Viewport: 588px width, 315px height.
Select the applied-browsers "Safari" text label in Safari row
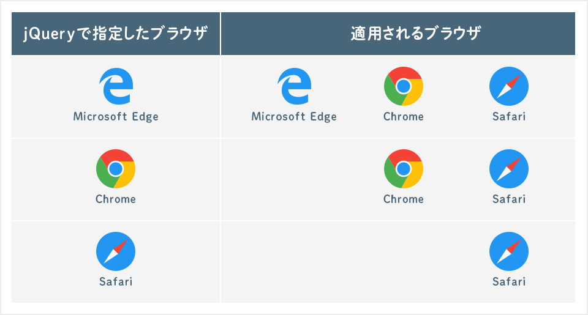pos(509,282)
